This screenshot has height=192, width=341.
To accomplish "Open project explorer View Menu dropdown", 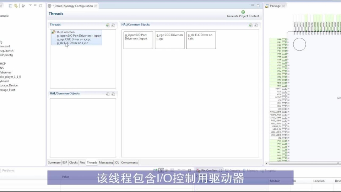I will tap(30, 5).
